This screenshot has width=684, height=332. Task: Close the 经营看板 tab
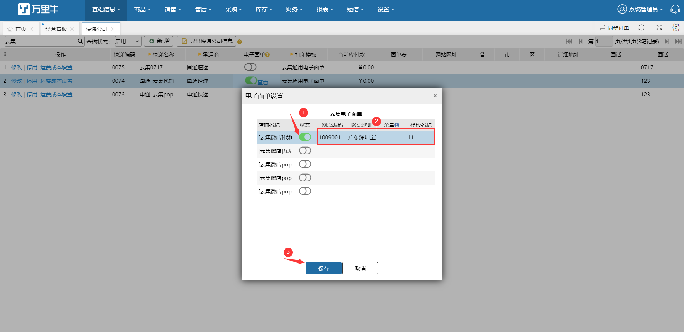click(x=72, y=29)
